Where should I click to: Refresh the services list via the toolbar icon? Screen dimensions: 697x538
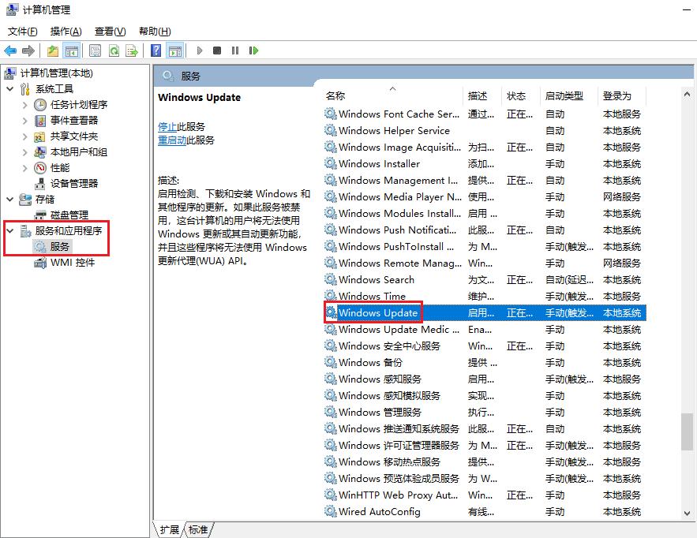click(x=114, y=50)
